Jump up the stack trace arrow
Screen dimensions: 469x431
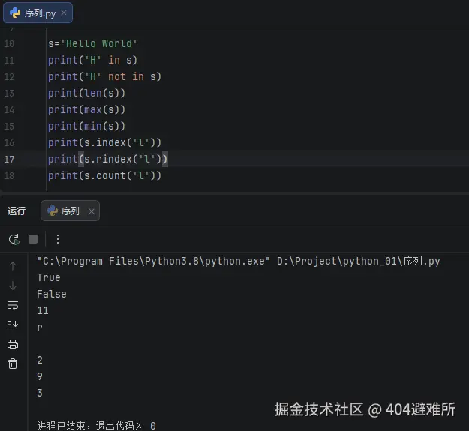coord(13,266)
